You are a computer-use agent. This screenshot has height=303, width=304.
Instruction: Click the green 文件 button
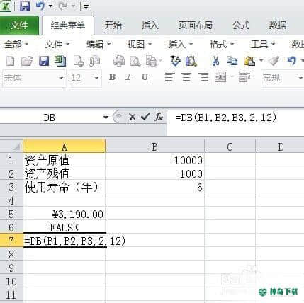[19, 25]
